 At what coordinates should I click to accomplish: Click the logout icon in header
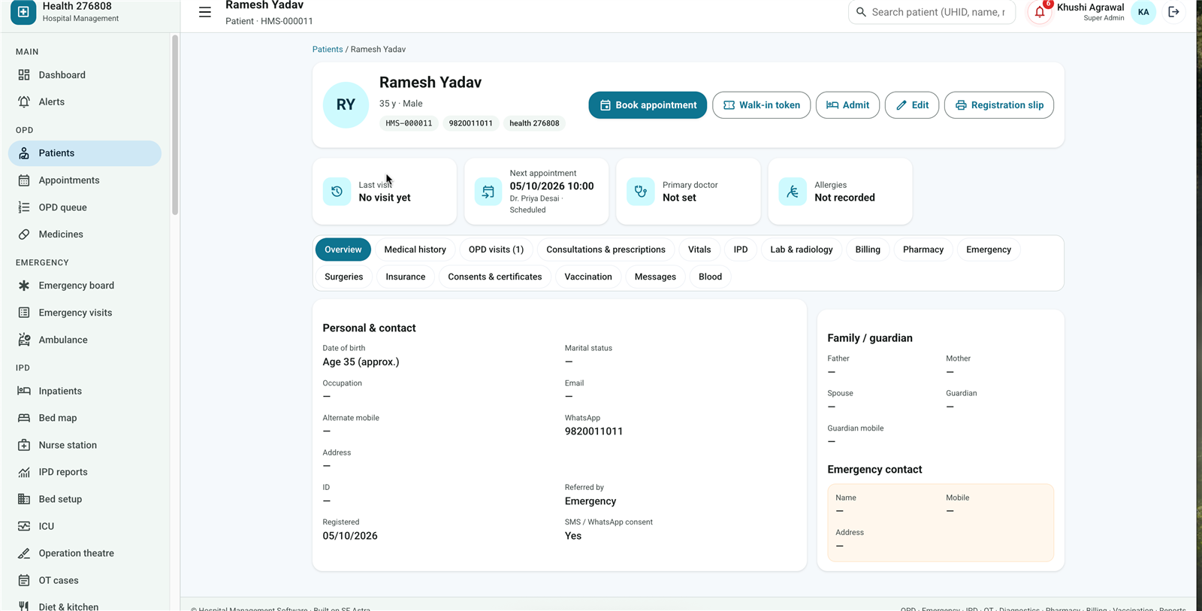[x=1173, y=12]
